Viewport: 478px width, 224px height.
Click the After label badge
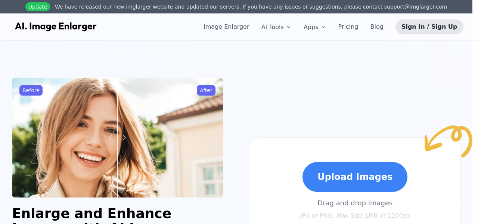click(x=206, y=90)
